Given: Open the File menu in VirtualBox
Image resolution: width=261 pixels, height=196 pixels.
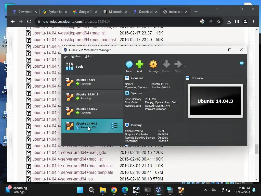Looking at the screenshot, I should [66, 56].
